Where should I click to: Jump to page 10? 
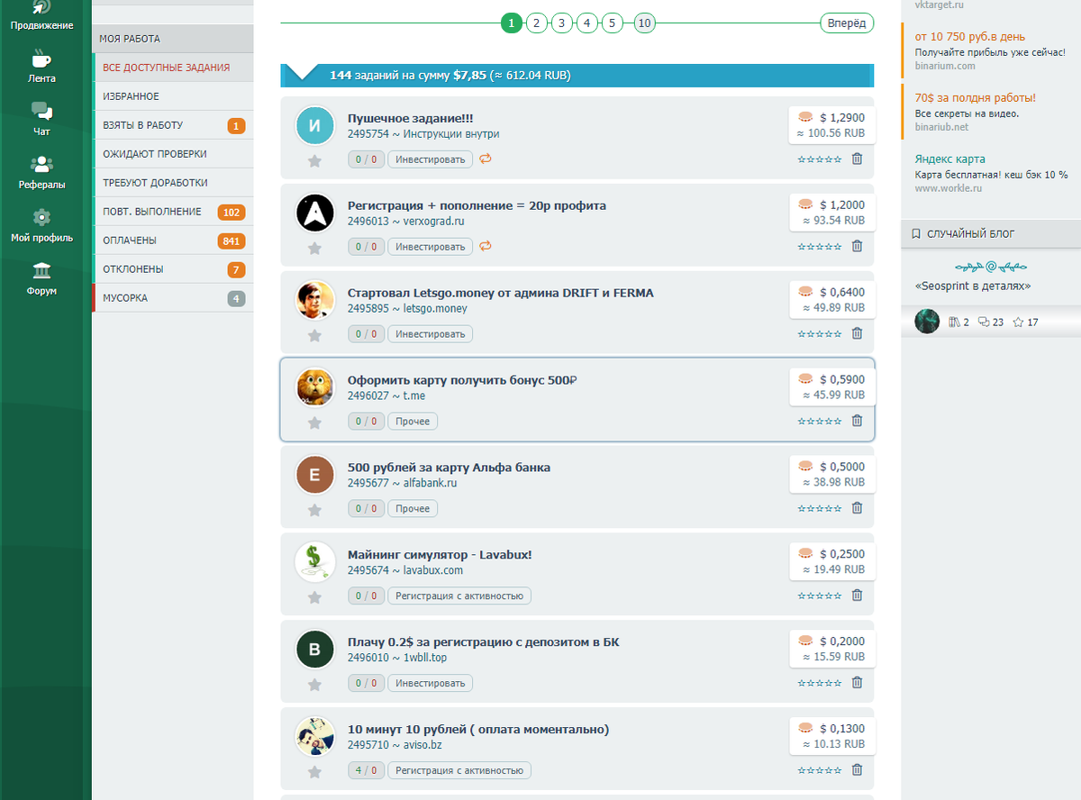(644, 23)
